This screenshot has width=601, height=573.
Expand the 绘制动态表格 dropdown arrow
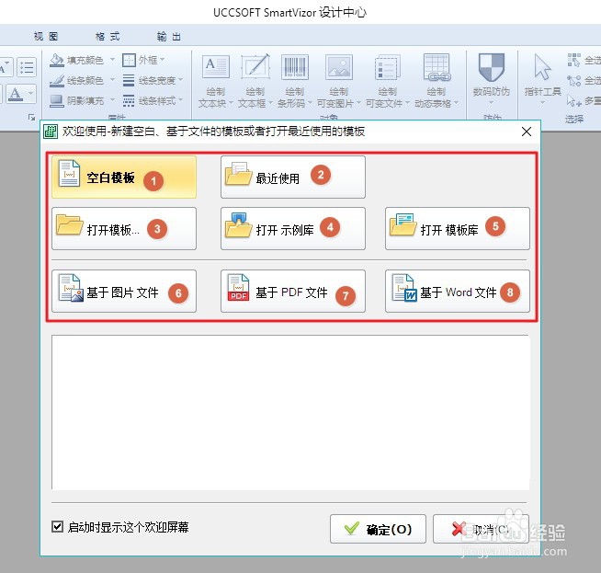[x=456, y=103]
